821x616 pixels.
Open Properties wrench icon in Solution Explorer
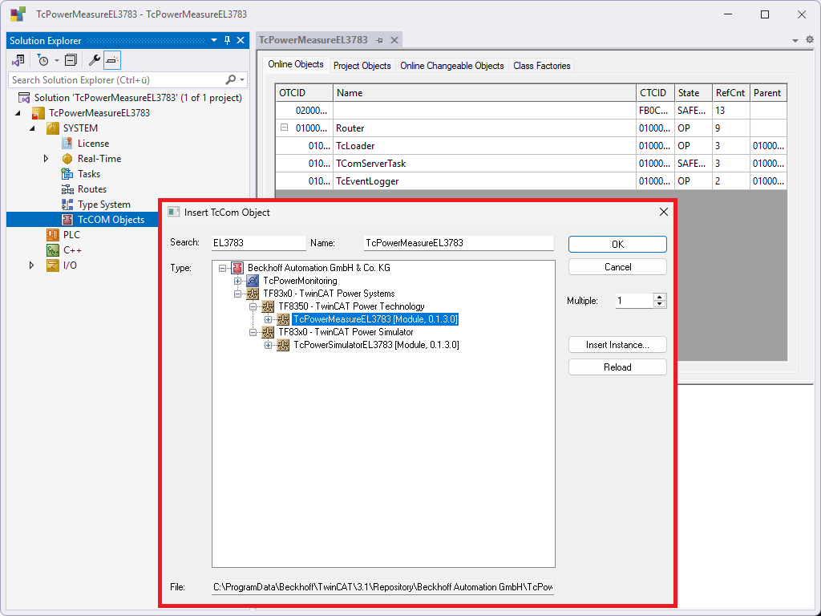[95, 61]
